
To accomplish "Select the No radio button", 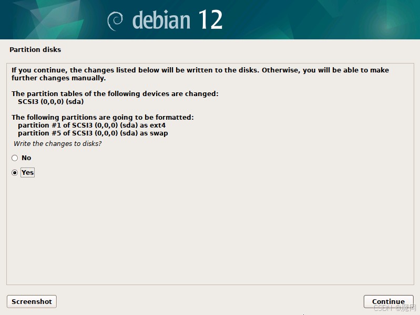I will (x=15, y=158).
